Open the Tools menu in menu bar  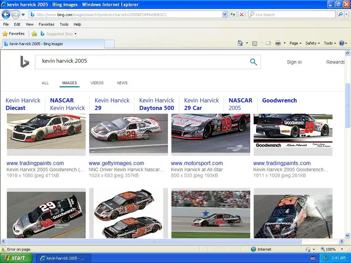[64, 24]
